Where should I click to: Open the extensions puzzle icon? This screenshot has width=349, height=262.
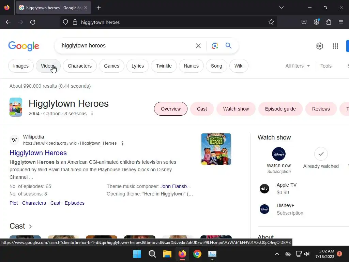[329, 22]
